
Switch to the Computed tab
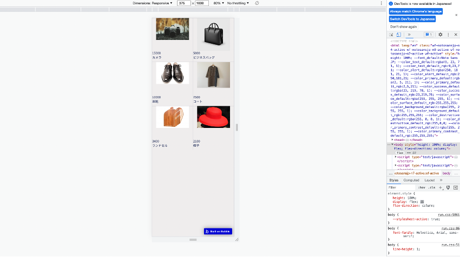point(411,180)
